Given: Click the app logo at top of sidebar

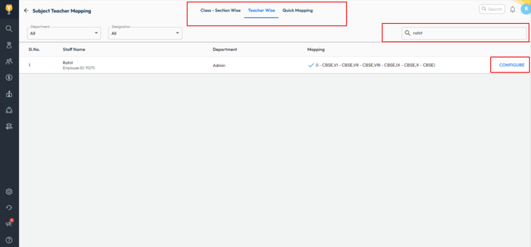Looking at the screenshot, I should point(9,9).
